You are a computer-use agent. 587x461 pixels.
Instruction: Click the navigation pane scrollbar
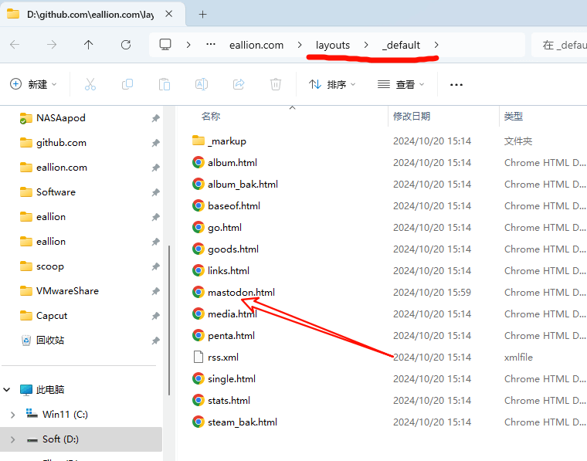click(169, 320)
